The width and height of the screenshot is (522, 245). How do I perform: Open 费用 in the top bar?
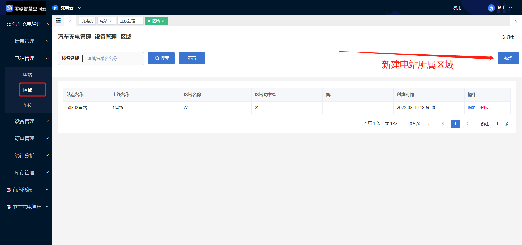(x=457, y=8)
